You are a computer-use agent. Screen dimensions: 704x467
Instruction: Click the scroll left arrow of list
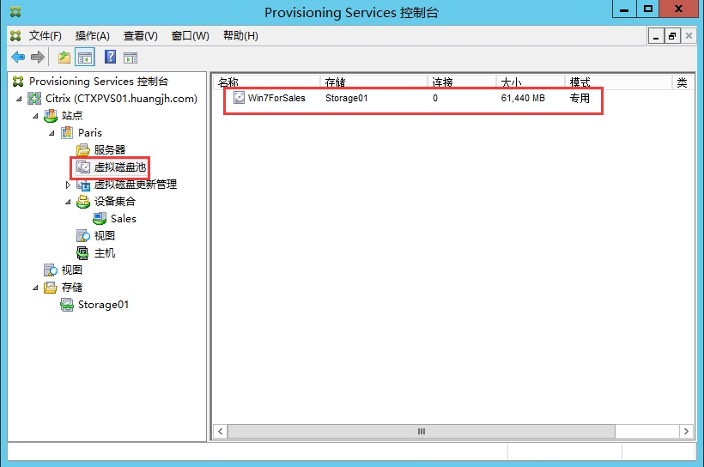pos(221,431)
